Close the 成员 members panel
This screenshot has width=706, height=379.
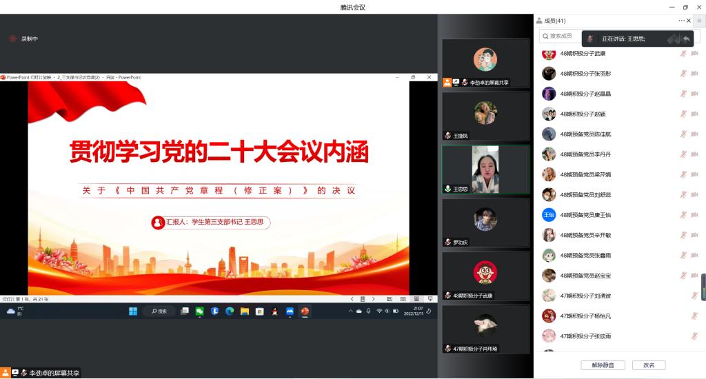tap(689, 21)
